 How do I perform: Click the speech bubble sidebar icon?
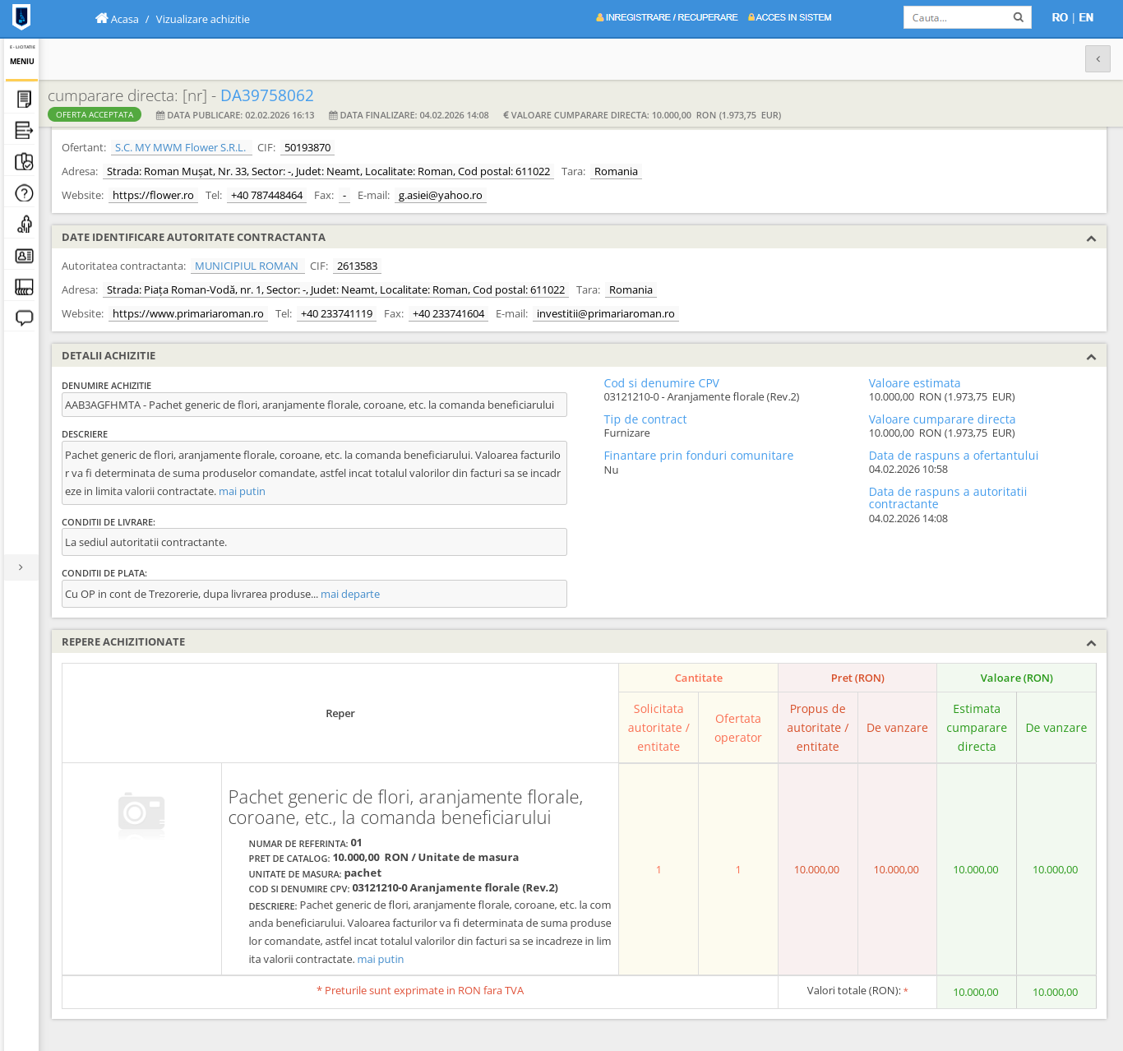tap(24, 318)
